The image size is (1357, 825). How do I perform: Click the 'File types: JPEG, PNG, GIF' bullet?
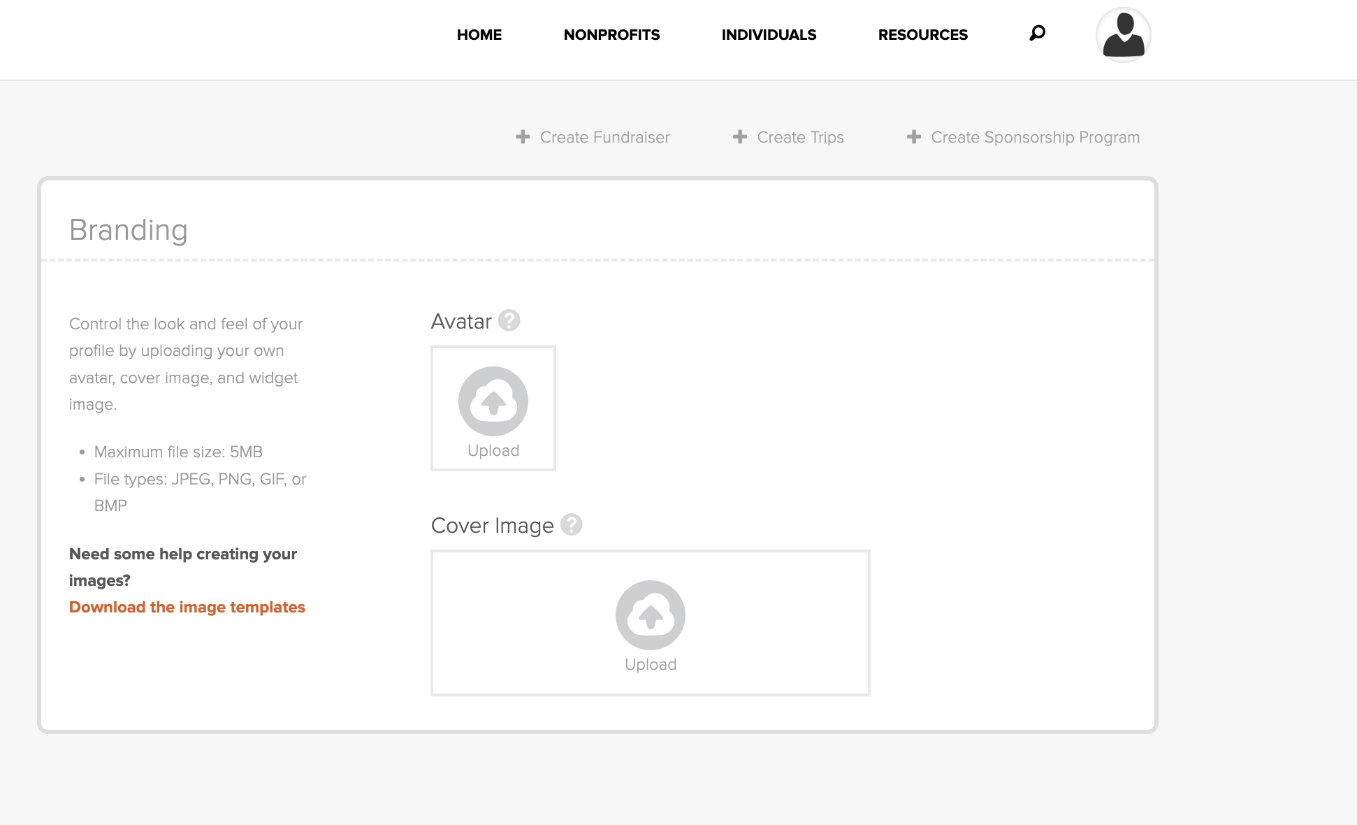pos(200,492)
